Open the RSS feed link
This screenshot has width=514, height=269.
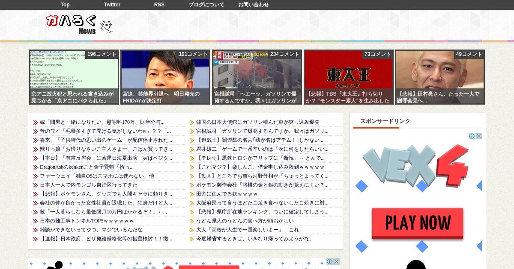point(159,5)
